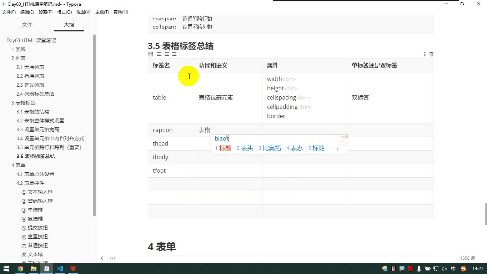Go to outline item ⑤ 提交按钮
The height and width of the screenshot is (274, 487).
tap(35, 228)
